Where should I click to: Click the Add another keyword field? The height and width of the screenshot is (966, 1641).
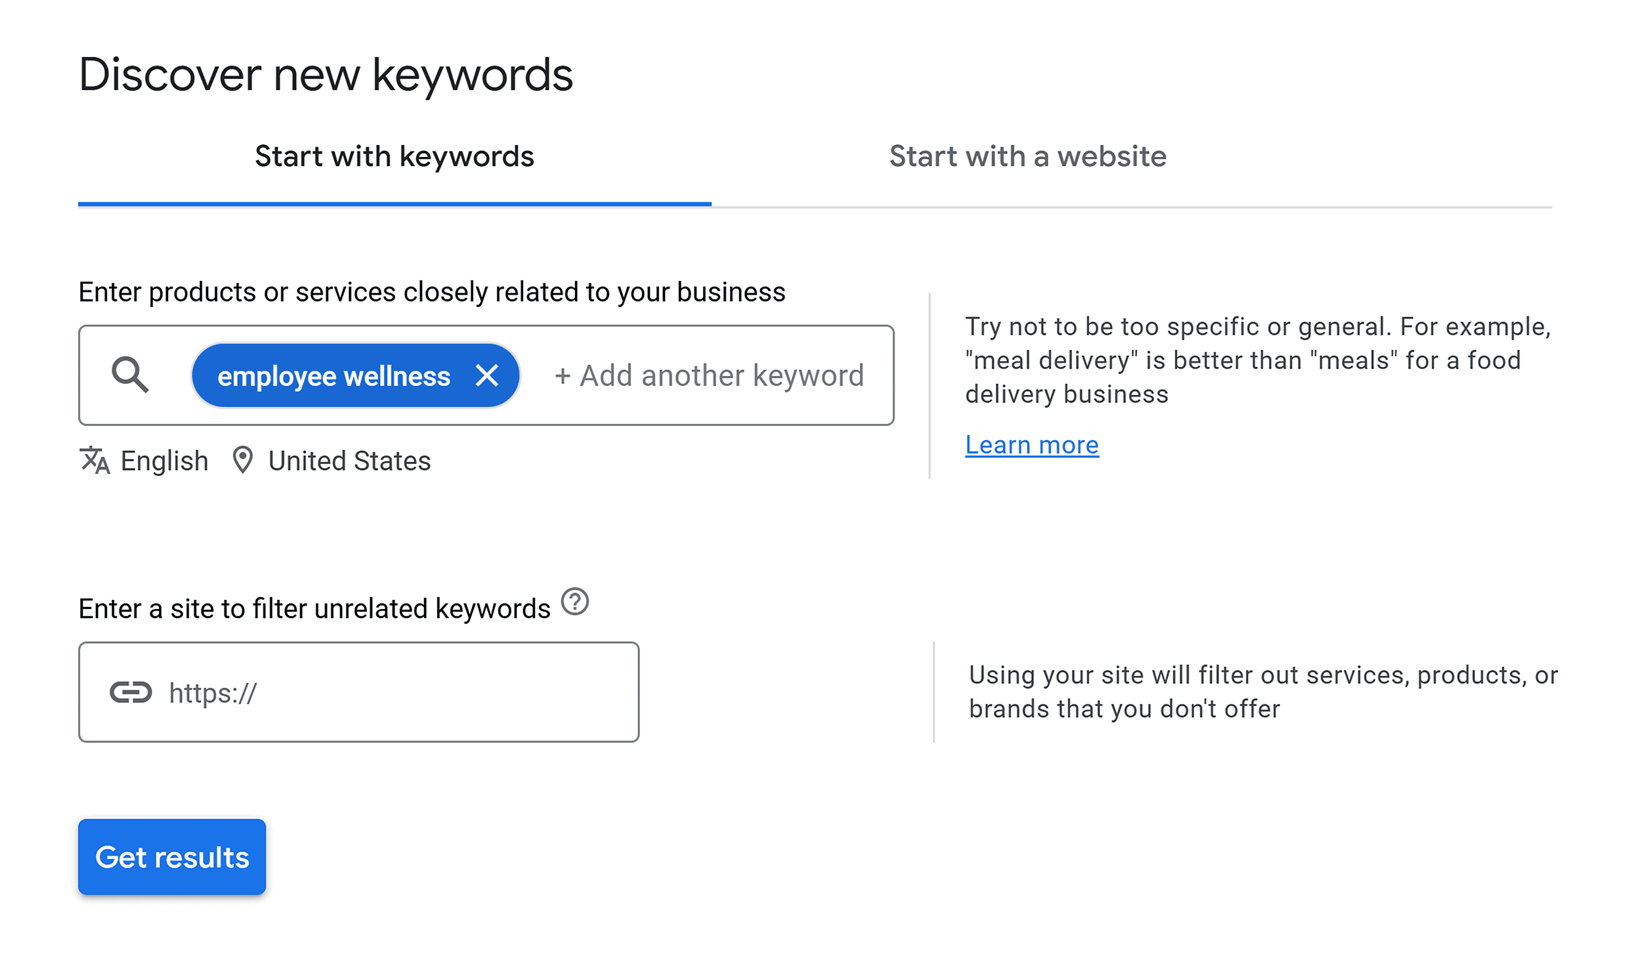click(710, 376)
